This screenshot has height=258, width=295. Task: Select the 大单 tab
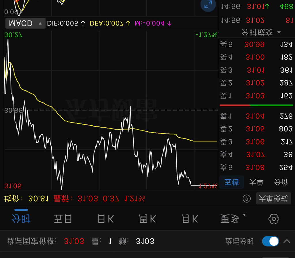(256, 182)
